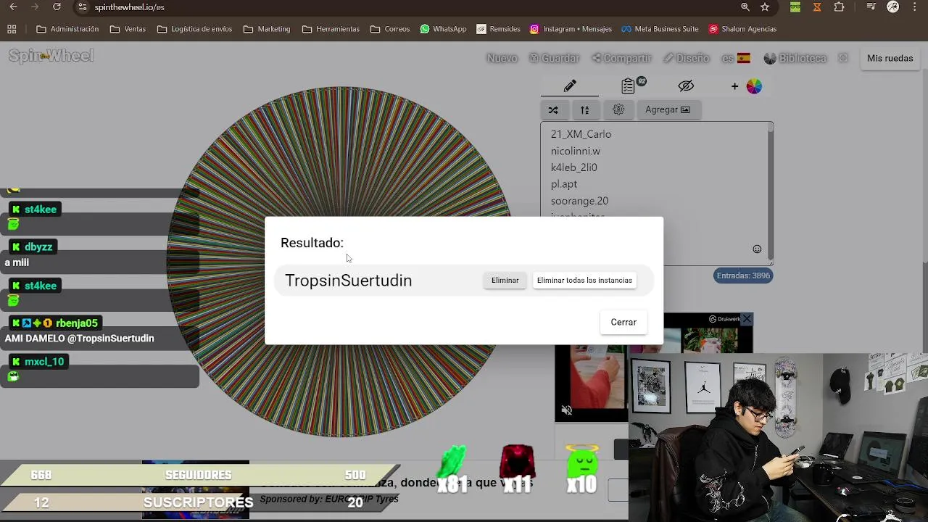Click the Entradas: 3896 counter badge
The height and width of the screenshot is (522, 928).
click(743, 275)
